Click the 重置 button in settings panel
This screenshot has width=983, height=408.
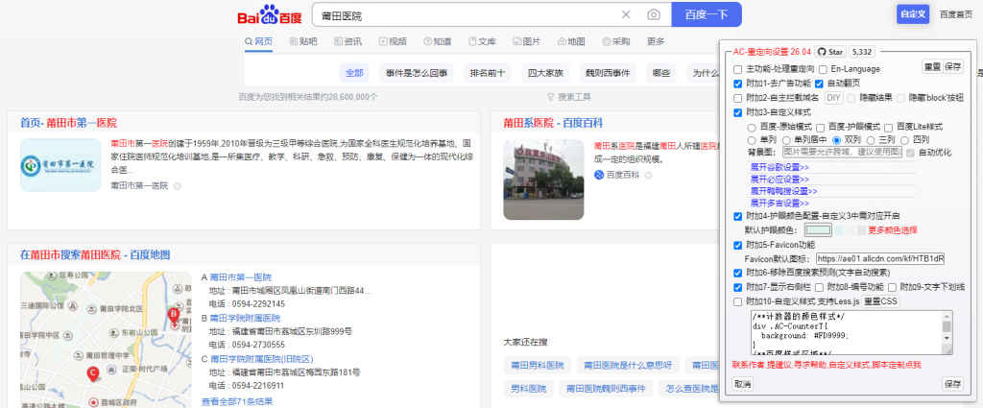pos(931,67)
